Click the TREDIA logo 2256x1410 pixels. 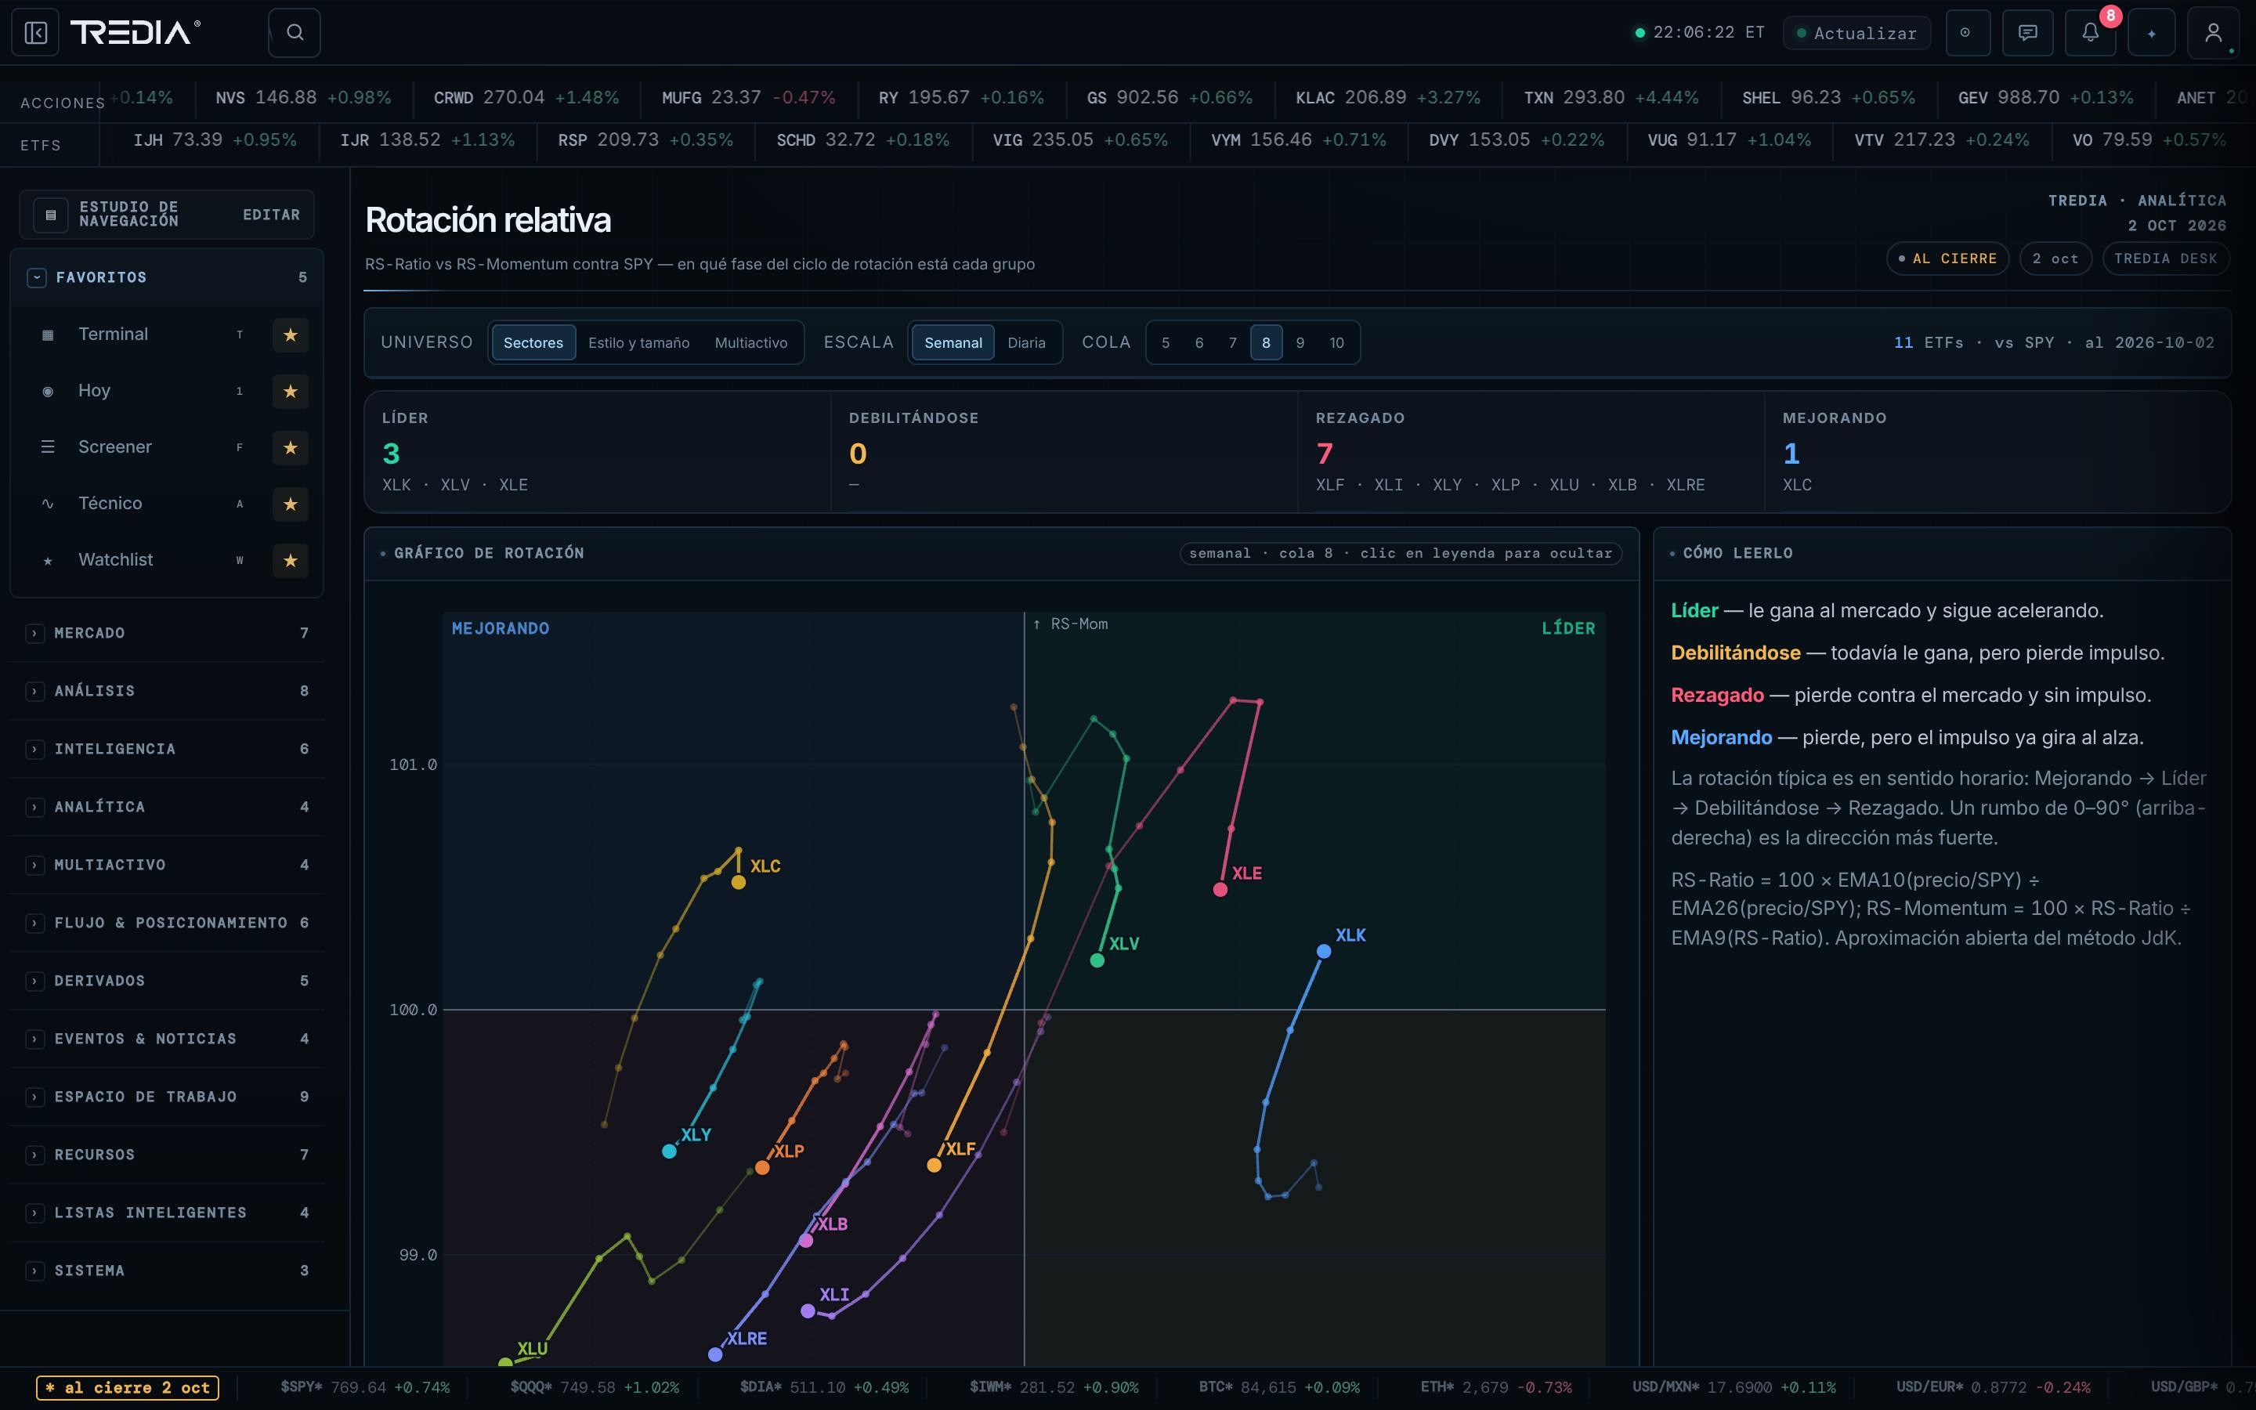pyautogui.click(x=136, y=33)
